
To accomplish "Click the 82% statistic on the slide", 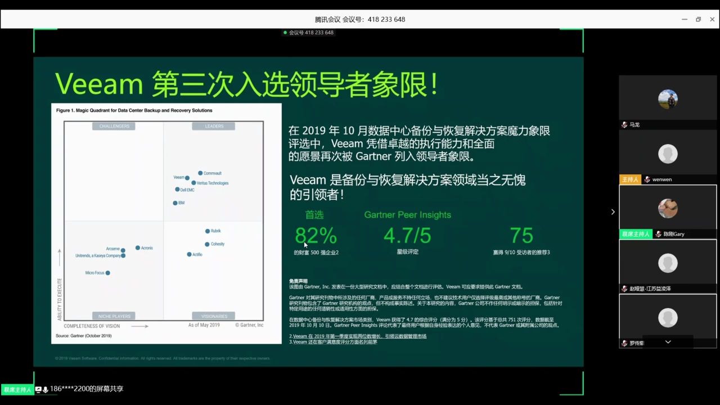I will [316, 235].
